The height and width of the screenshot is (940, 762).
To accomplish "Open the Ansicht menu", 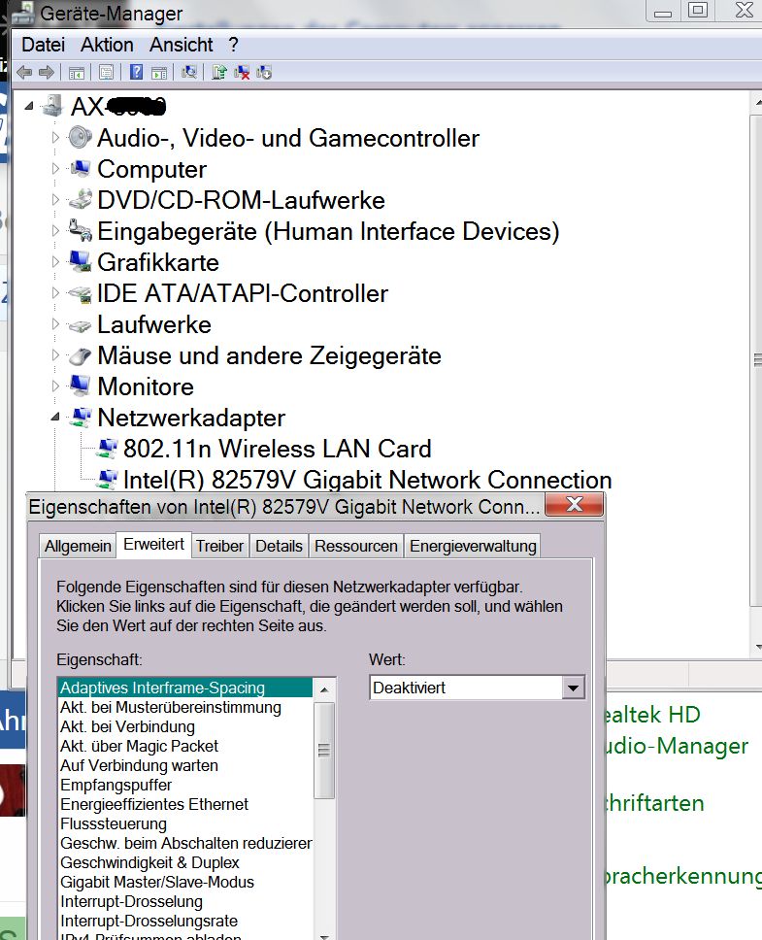I will coord(181,45).
